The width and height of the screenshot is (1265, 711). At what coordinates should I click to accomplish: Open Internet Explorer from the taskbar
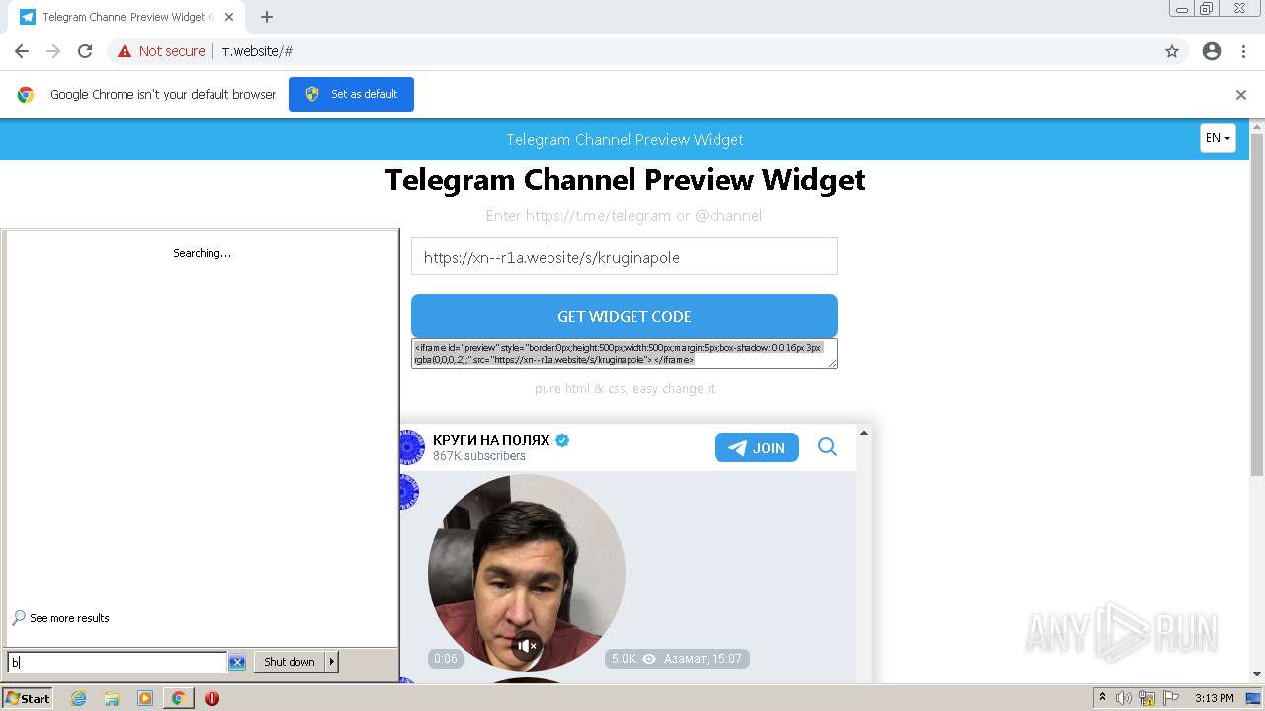click(x=78, y=698)
